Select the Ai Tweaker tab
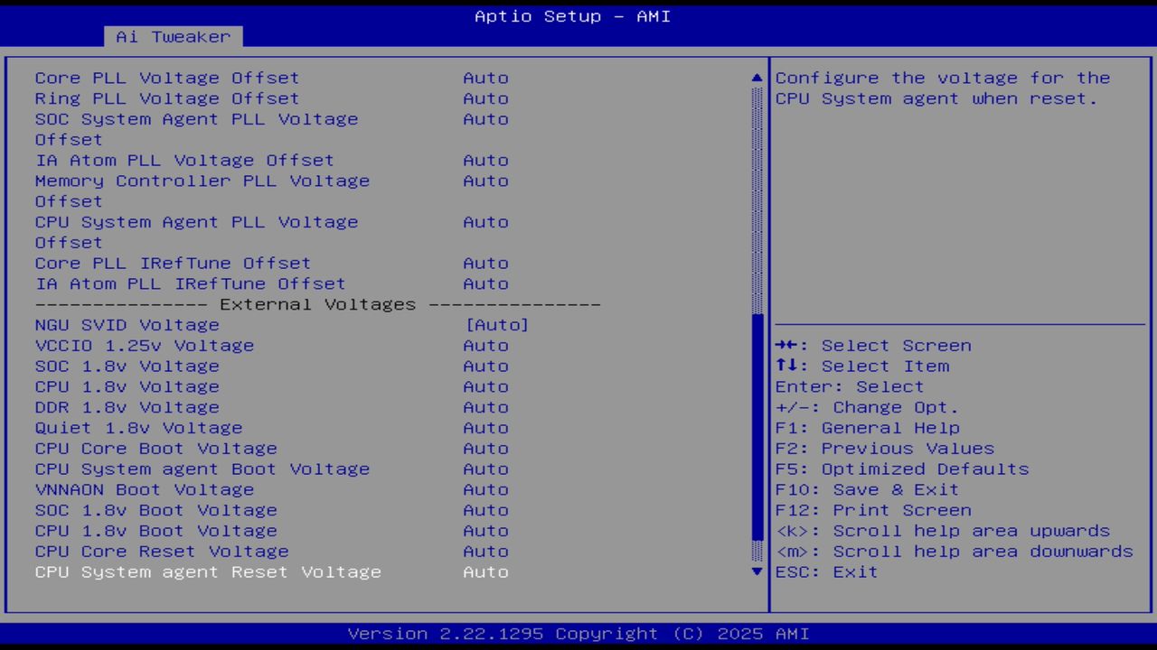This screenshot has width=1157, height=650. pos(172,36)
